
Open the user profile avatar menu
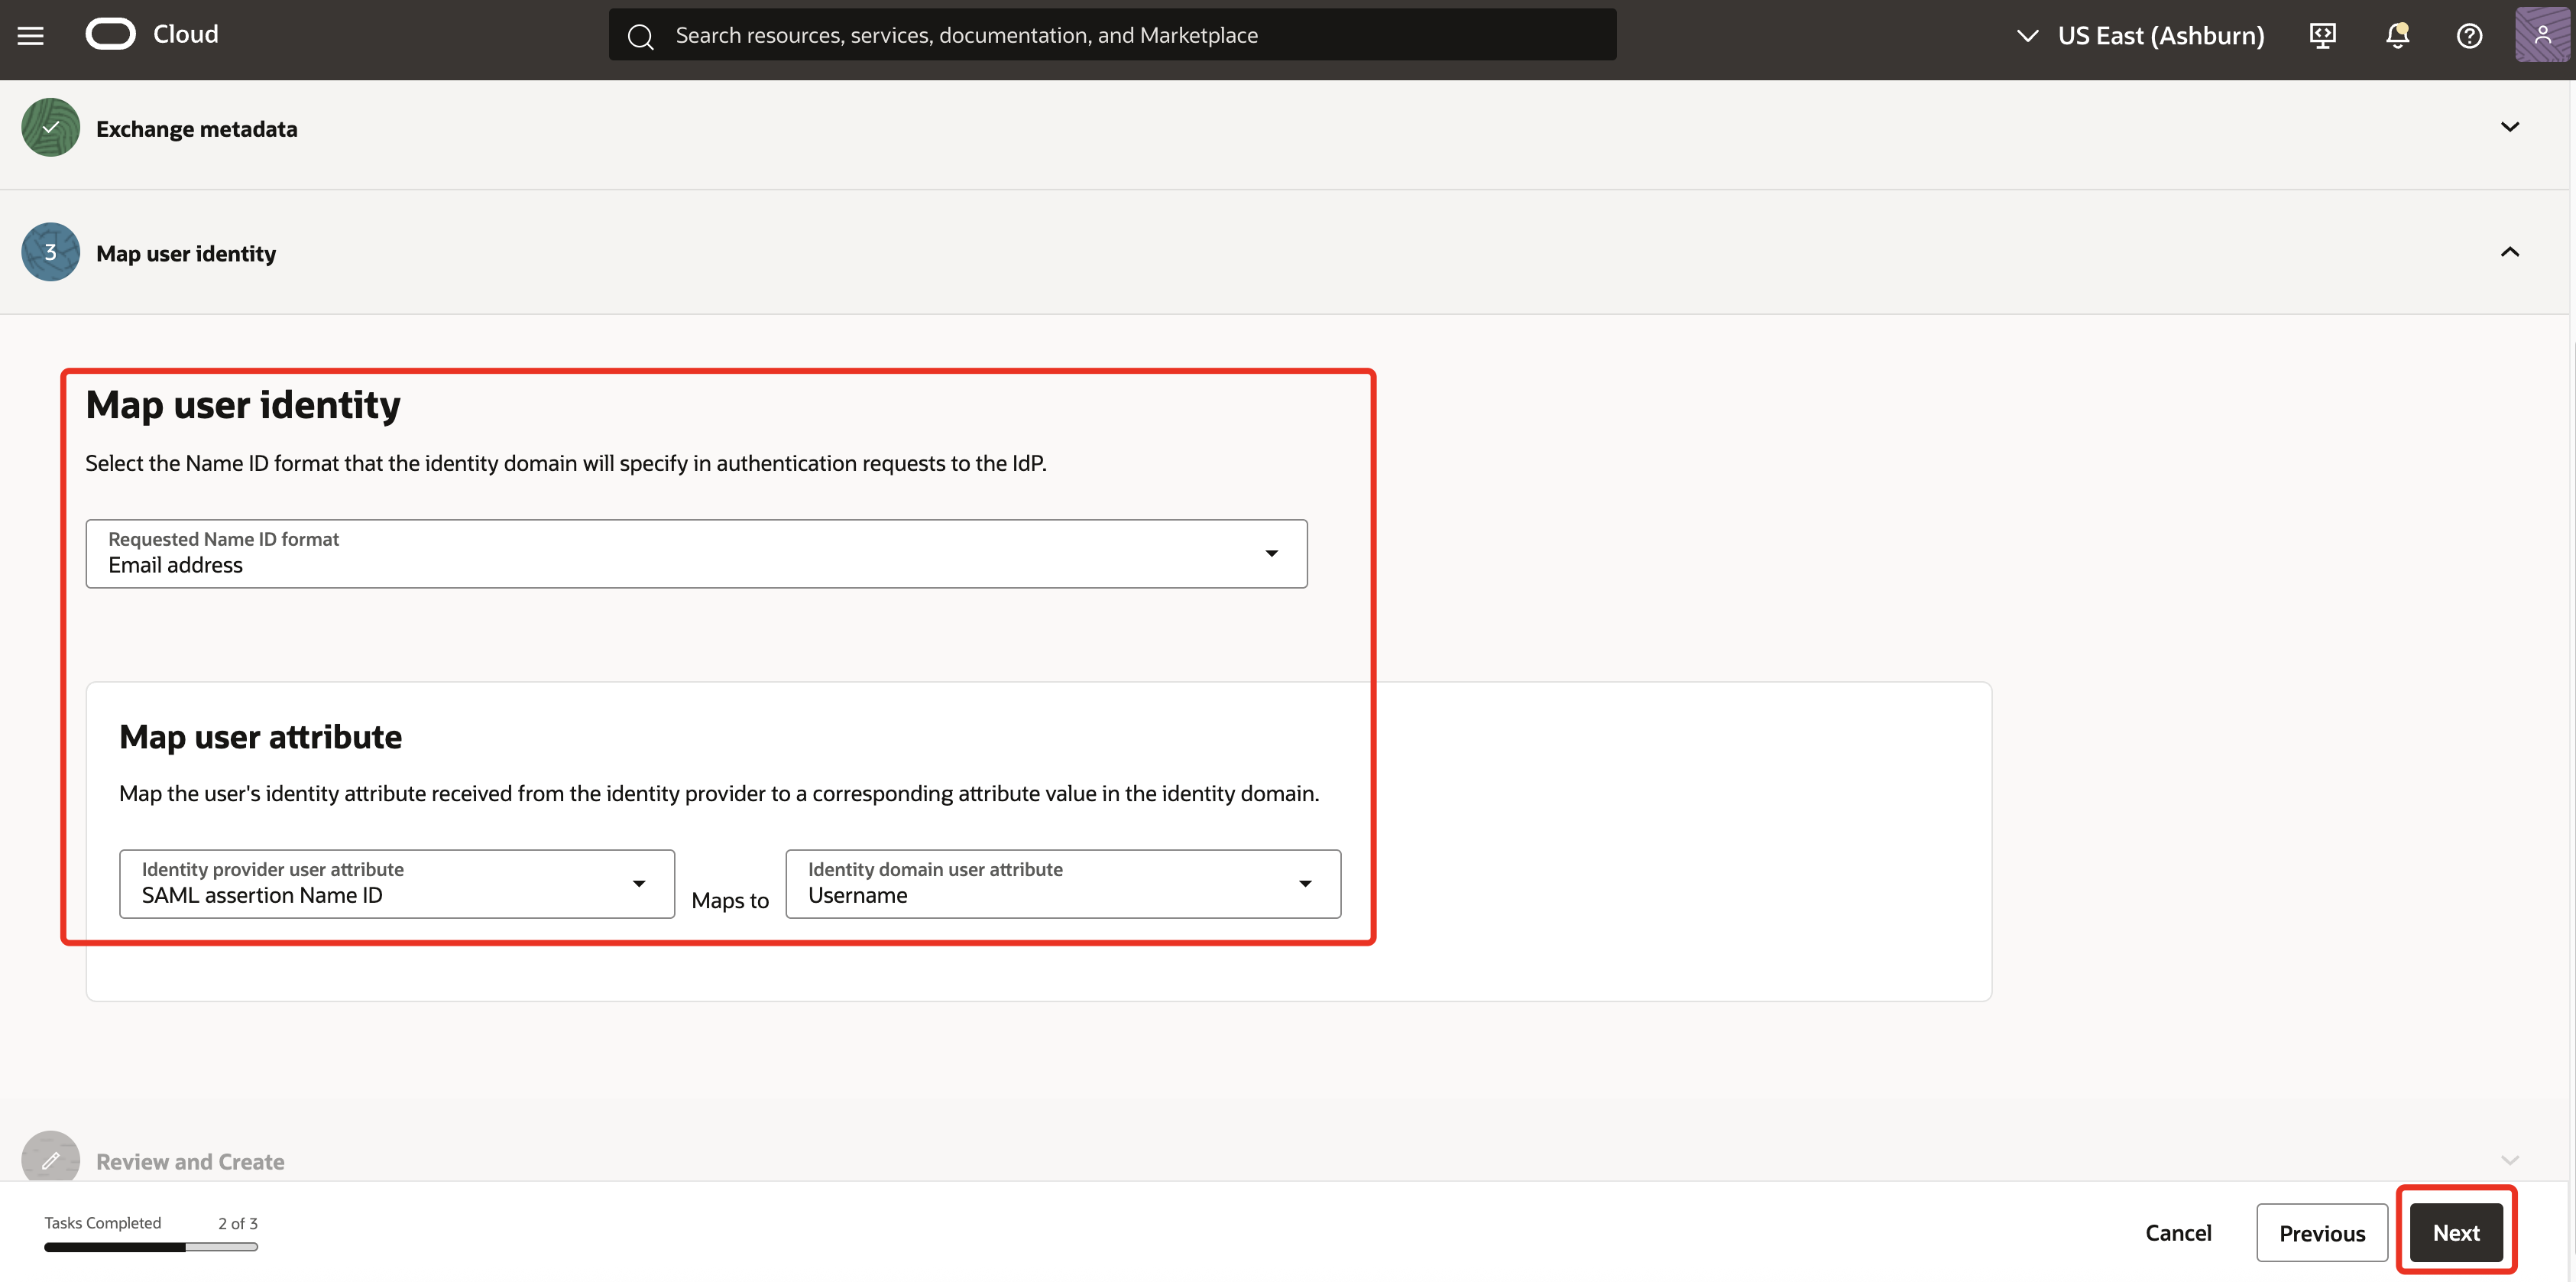(2543, 33)
